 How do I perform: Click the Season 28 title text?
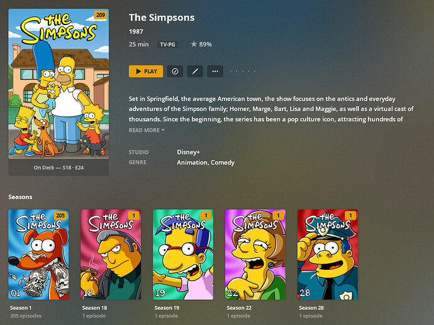click(311, 308)
